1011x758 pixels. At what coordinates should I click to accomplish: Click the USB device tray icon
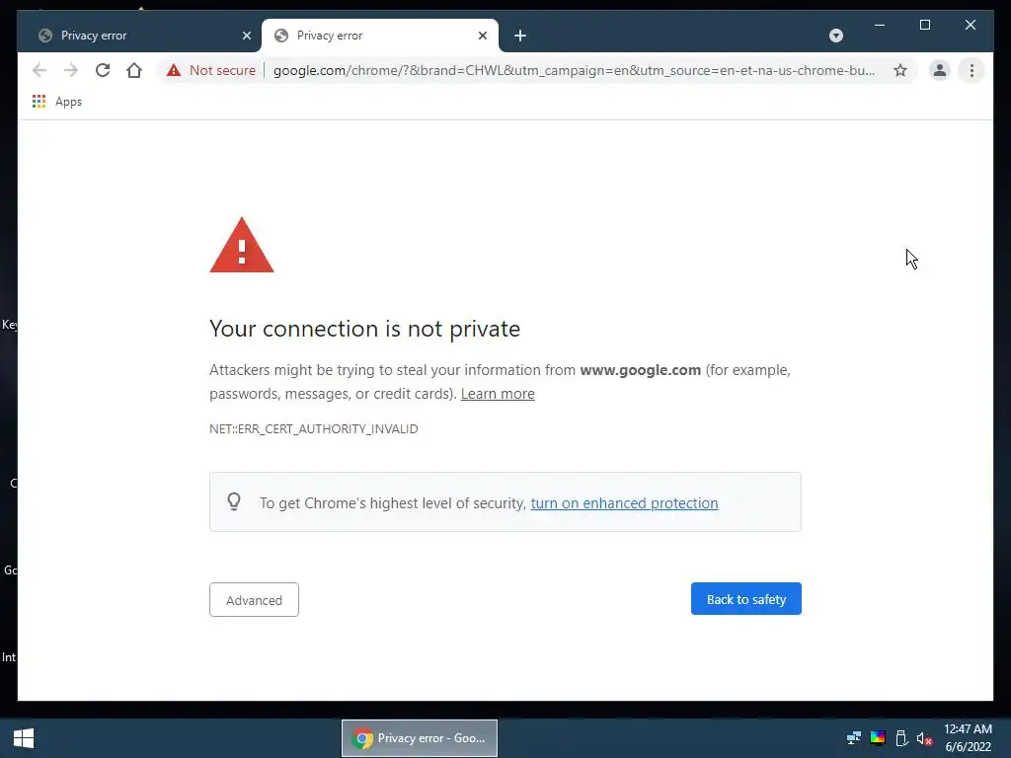coord(901,738)
